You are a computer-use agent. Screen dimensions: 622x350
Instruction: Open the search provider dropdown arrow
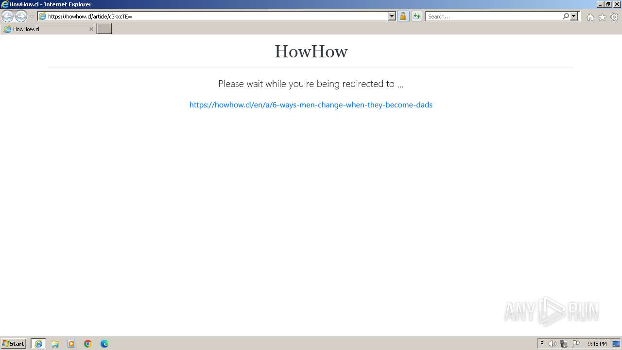pyautogui.click(x=574, y=17)
